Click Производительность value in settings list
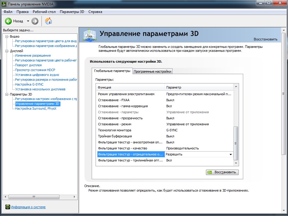The image size is (288, 216). click(182, 148)
